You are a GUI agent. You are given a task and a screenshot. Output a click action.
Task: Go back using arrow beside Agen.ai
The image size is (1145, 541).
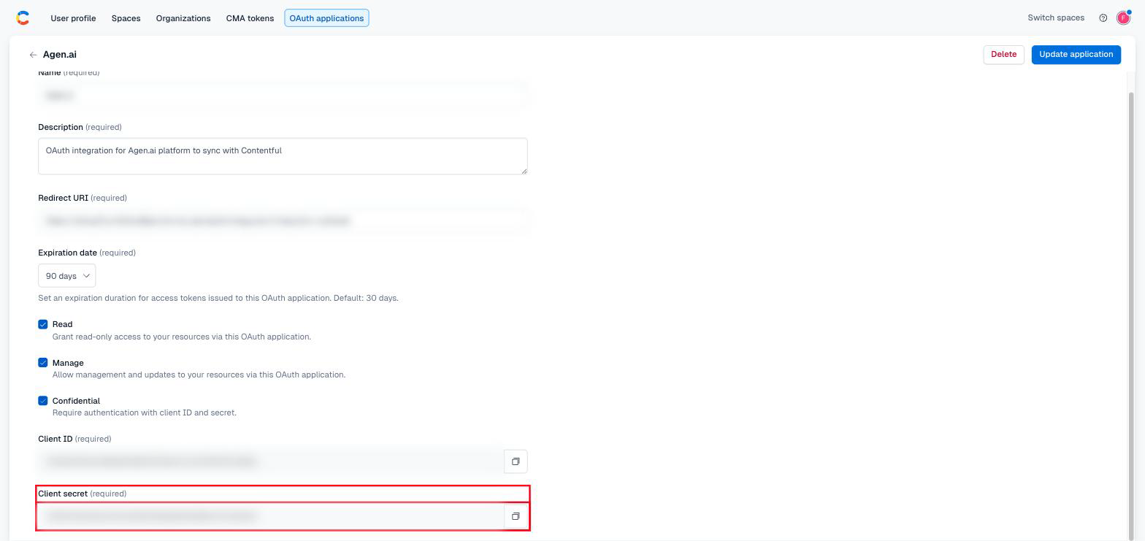tap(33, 55)
